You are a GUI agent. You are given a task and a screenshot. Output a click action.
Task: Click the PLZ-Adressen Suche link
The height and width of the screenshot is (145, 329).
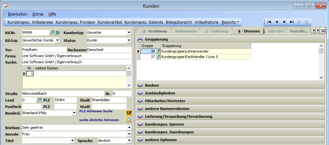click(x=96, y=111)
